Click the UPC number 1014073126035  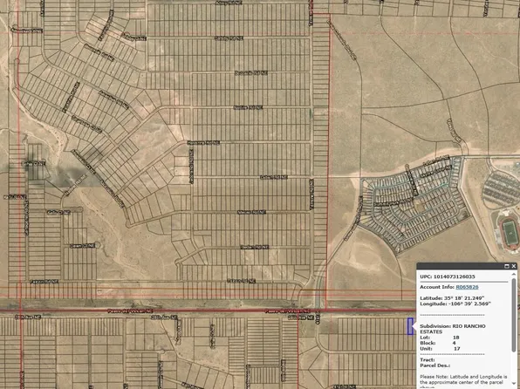[x=454, y=276]
